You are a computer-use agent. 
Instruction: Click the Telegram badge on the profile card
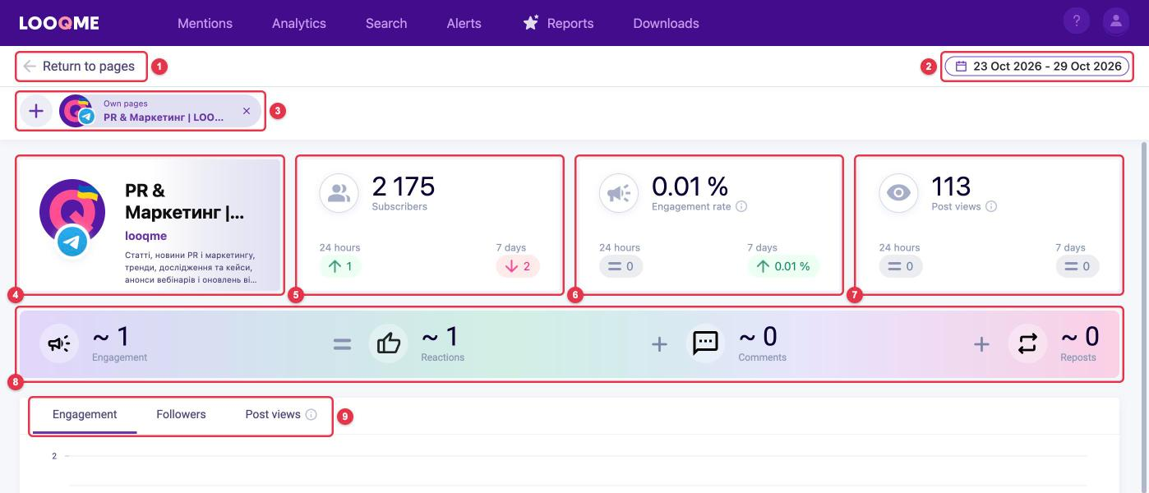coord(72,242)
